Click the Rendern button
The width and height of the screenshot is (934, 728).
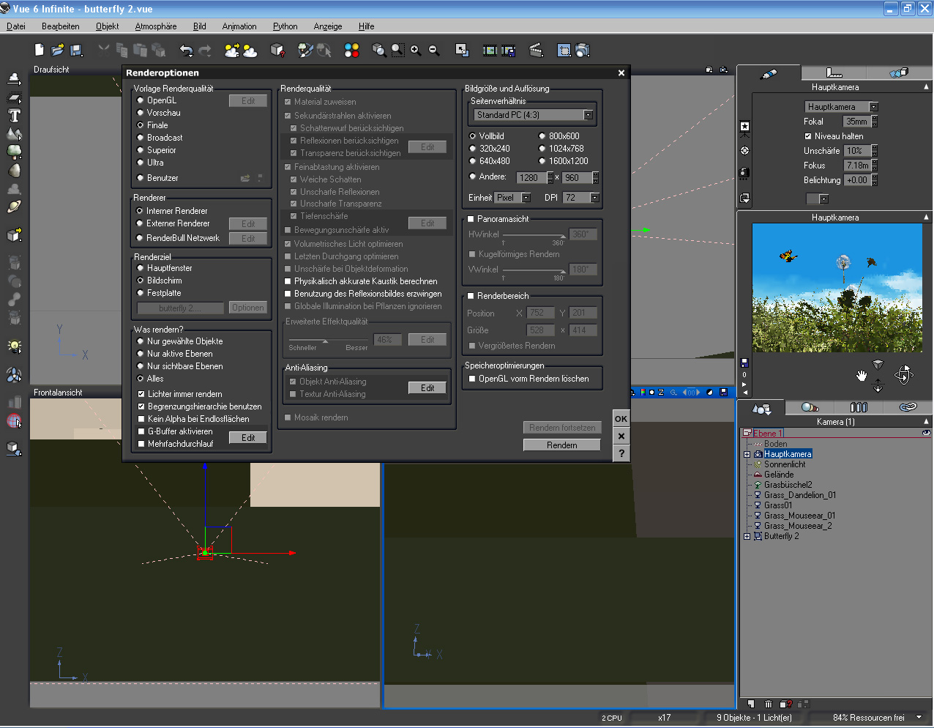pyautogui.click(x=562, y=445)
